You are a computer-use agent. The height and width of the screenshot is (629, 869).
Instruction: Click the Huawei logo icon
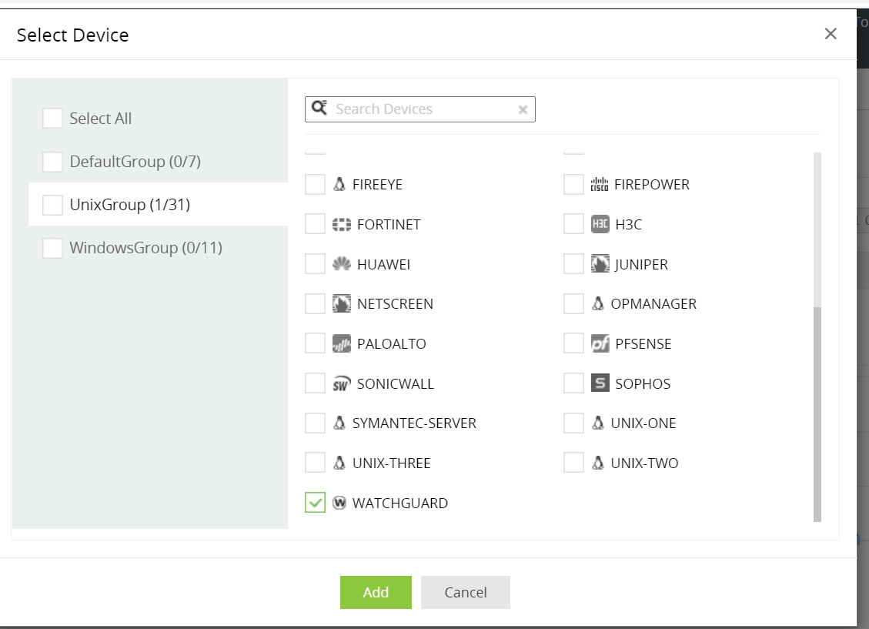point(342,265)
